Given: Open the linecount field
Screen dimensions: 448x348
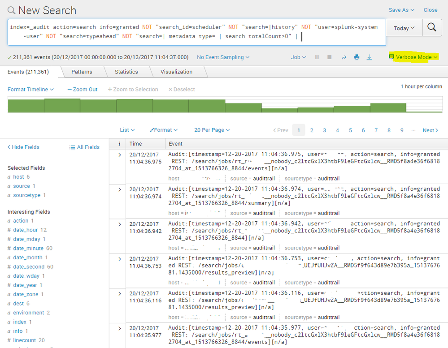Looking at the screenshot, I should click(25, 340).
